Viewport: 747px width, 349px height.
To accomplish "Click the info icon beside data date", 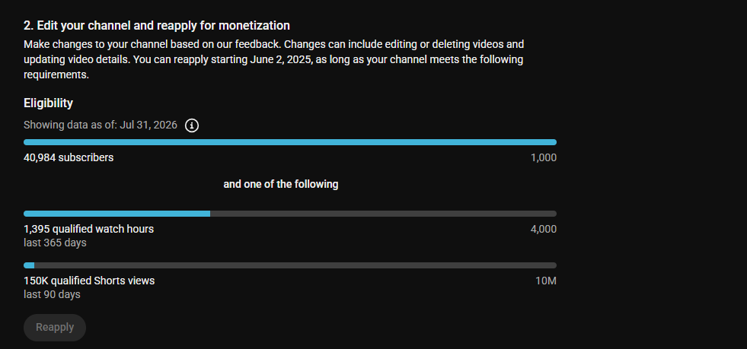I will coord(192,125).
